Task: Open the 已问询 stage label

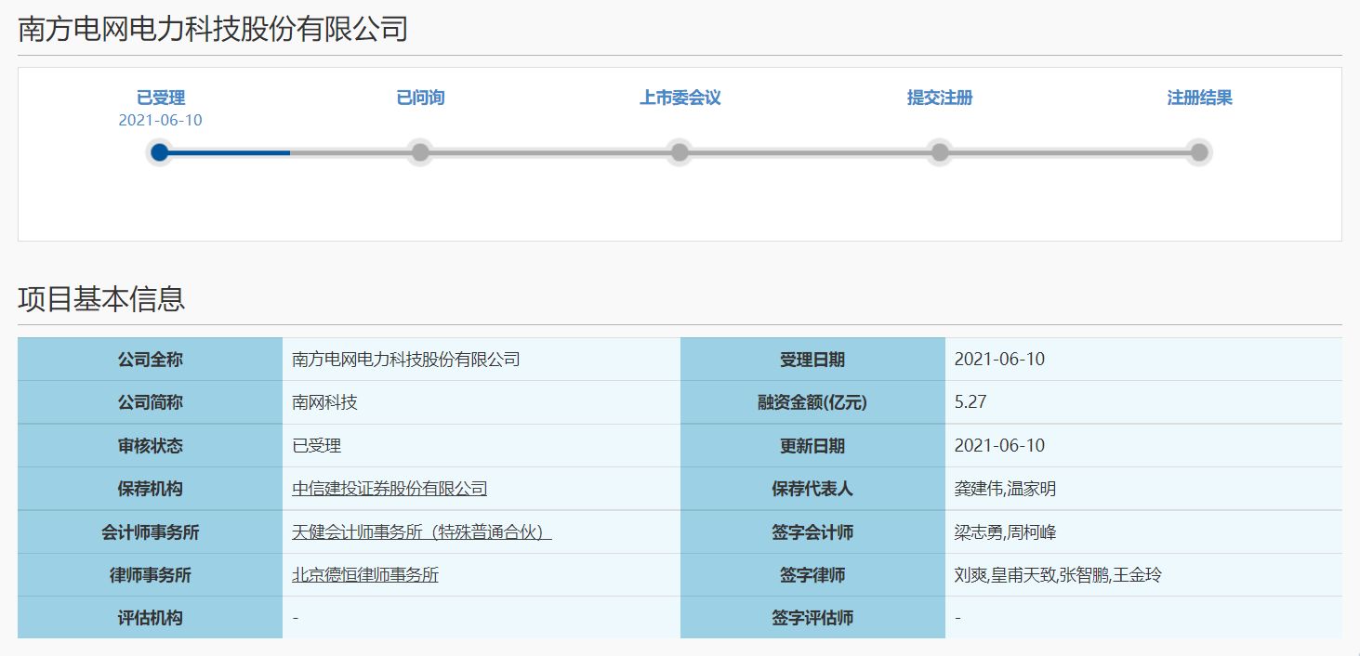Action: (420, 98)
